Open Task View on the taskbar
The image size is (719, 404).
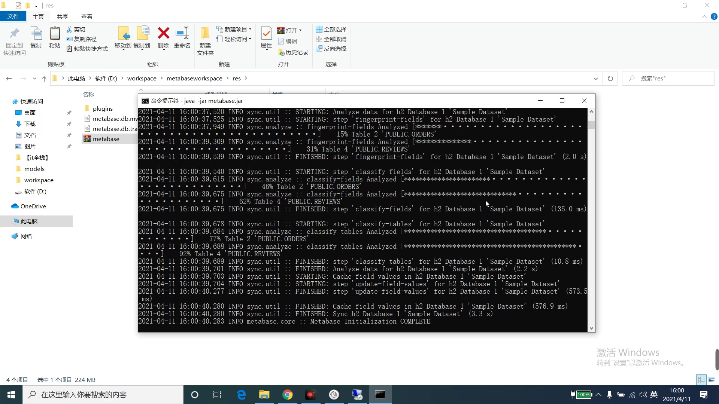click(217, 395)
